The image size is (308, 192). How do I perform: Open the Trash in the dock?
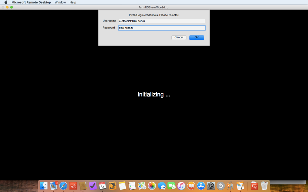tap(264, 186)
